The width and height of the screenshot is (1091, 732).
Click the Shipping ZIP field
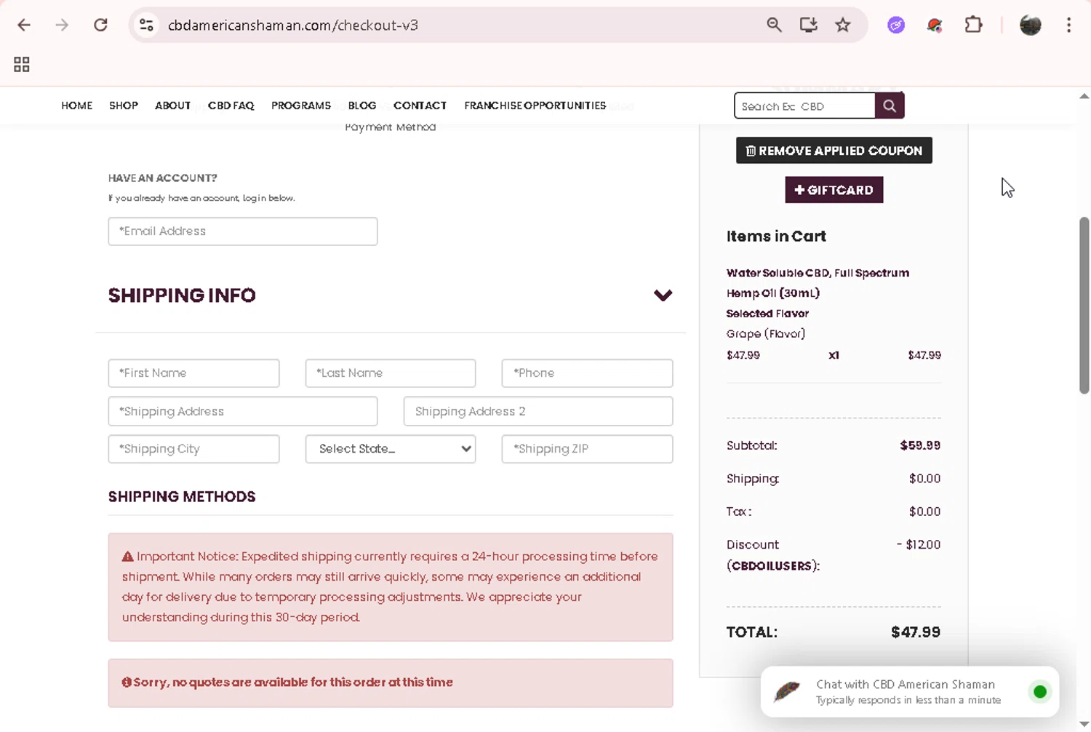click(x=587, y=449)
